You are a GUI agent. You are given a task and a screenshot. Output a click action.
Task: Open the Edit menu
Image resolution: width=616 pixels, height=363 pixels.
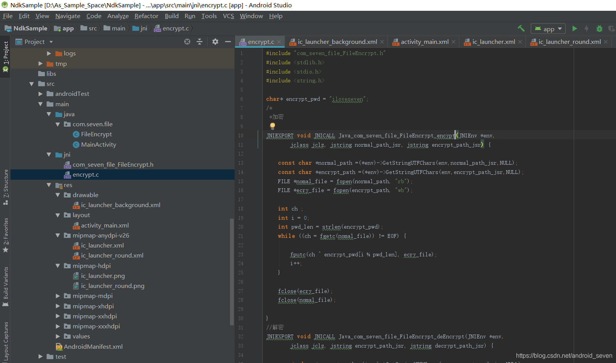click(24, 16)
